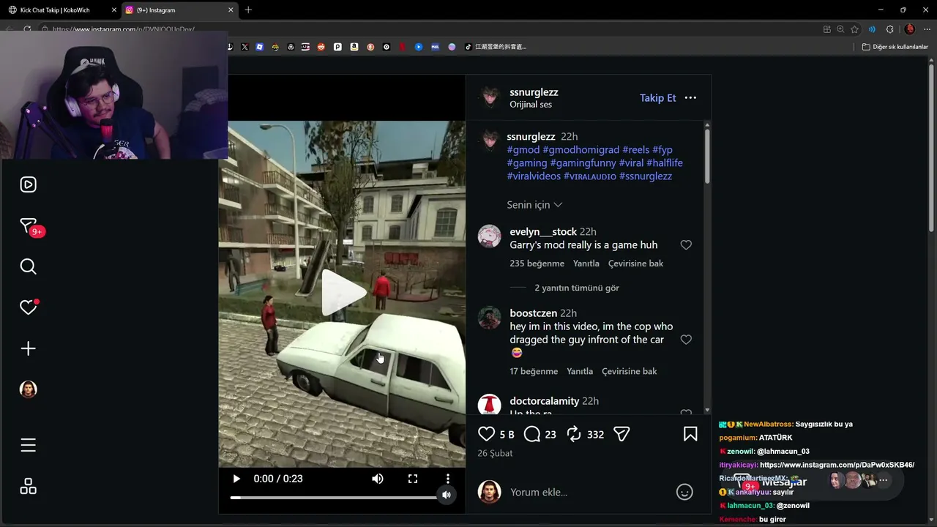This screenshot has width=937, height=527.
Task: Switch to the Kick Chat Takip tab
Action: click(x=61, y=10)
